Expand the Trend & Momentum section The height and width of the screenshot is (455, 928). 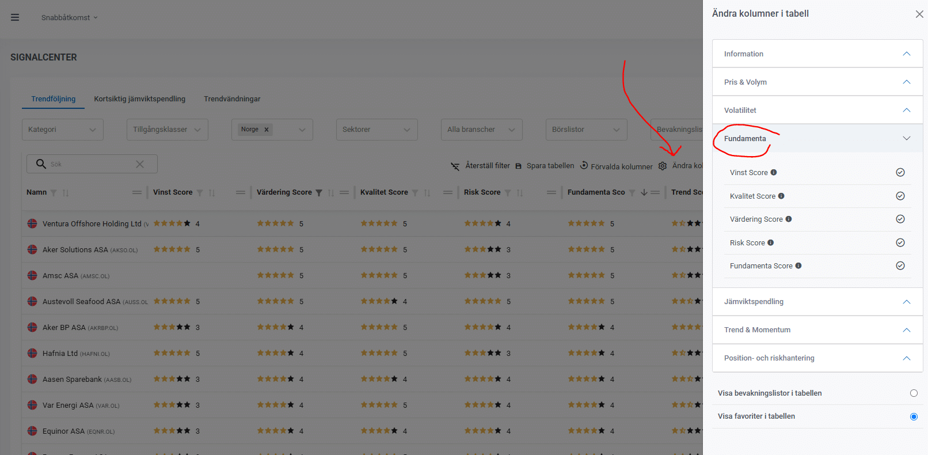(x=817, y=330)
